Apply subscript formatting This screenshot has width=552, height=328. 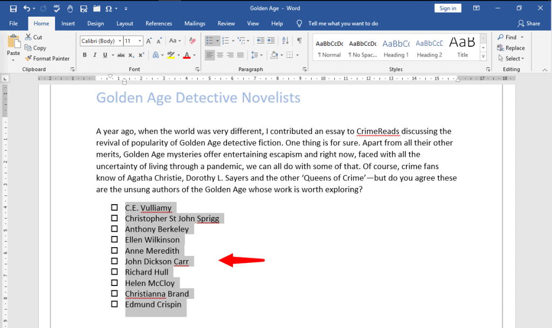tap(132, 55)
